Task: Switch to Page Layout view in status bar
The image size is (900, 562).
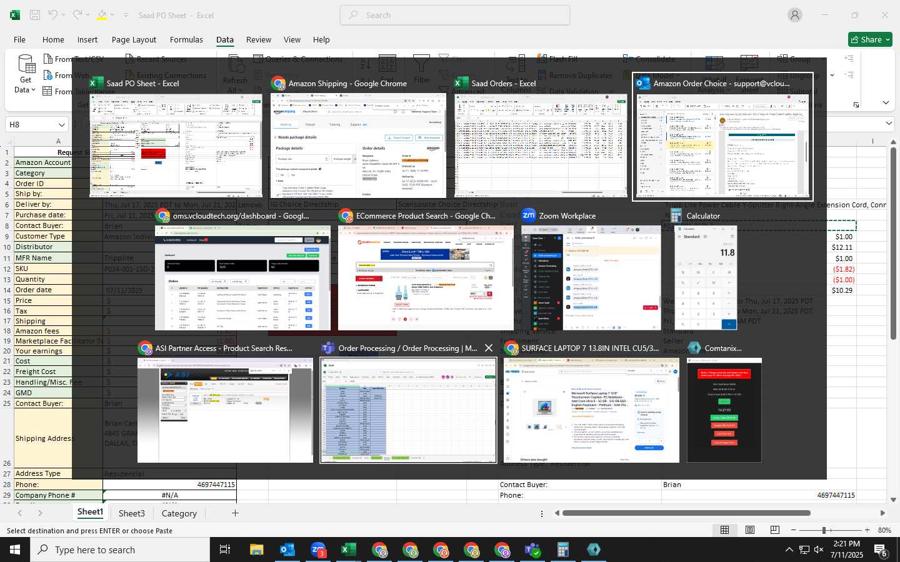Action: pos(750,530)
